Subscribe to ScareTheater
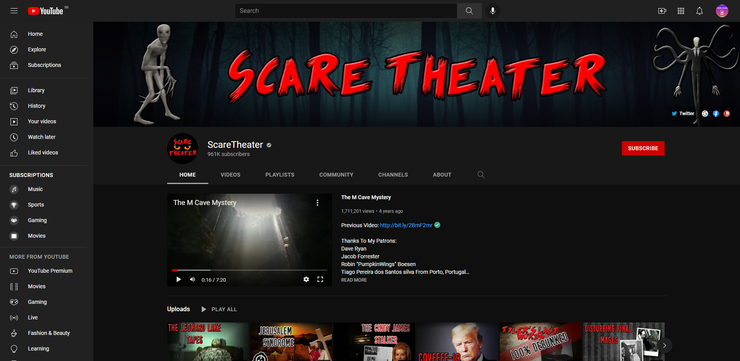The image size is (740, 361). [643, 148]
